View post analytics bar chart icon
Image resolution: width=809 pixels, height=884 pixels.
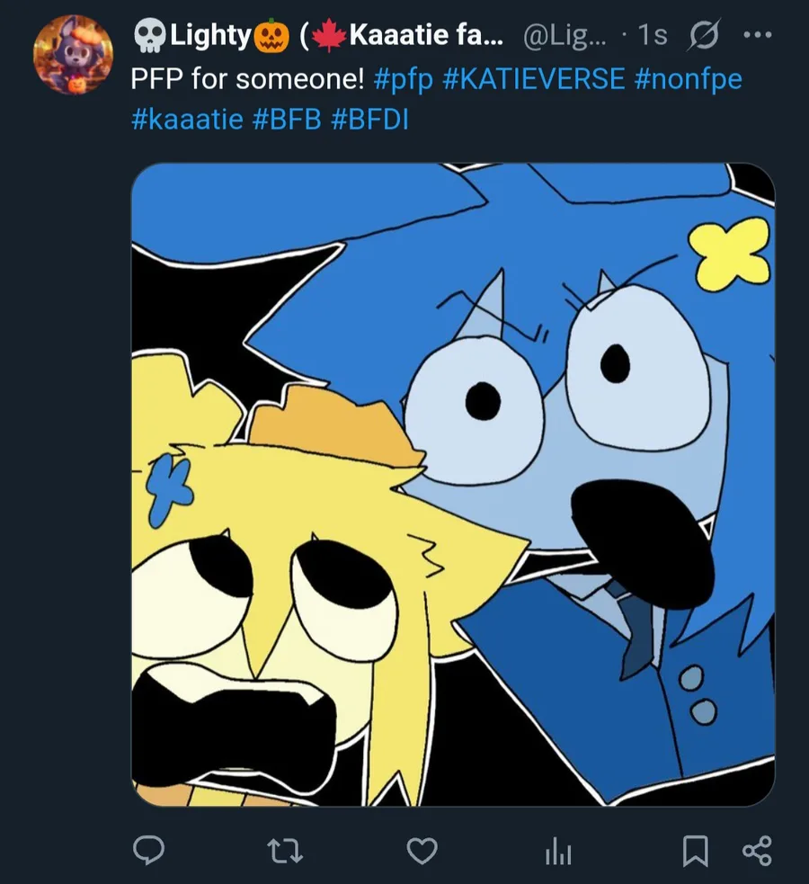(558, 851)
